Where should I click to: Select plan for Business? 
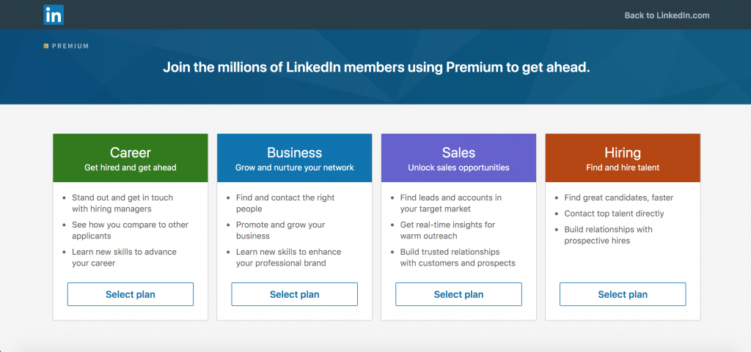(294, 294)
